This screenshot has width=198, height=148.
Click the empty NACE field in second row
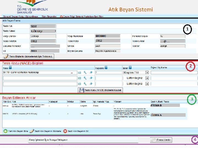[40, 78]
